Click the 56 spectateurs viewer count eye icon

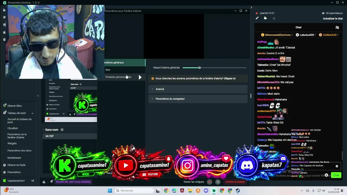pos(323,13)
